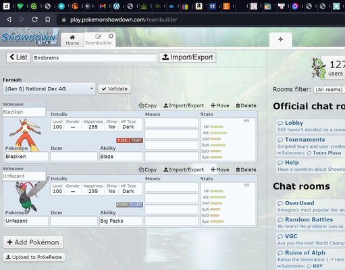Join the Random Battles chat room
The height and width of the screenshot is (270, 345).
point(311,223)
